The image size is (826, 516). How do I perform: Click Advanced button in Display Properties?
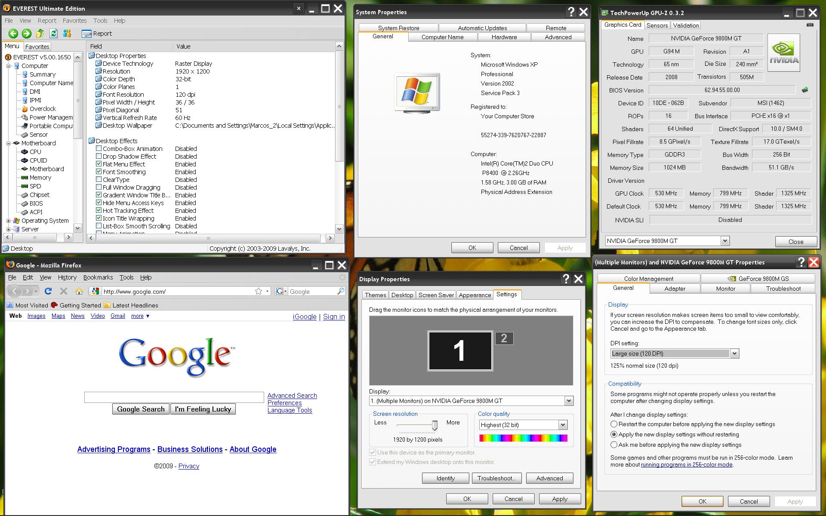pyautogui.click(x=549, y=478)
